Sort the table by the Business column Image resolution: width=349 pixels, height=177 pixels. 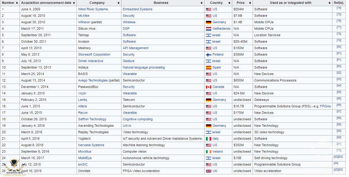coord(202,3)
